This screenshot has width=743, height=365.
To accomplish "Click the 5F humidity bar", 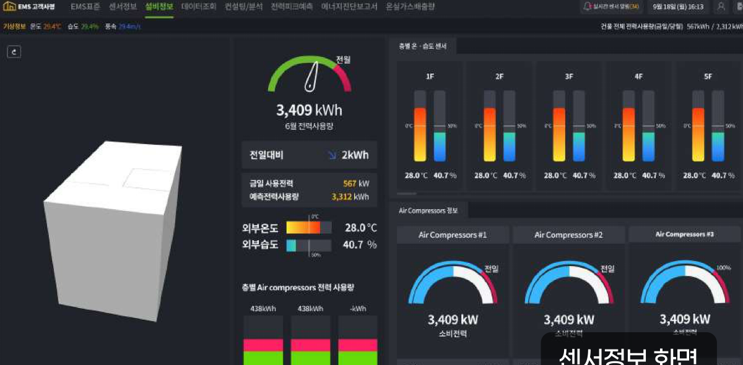I will pyautogui.click(x=718, y=126).
